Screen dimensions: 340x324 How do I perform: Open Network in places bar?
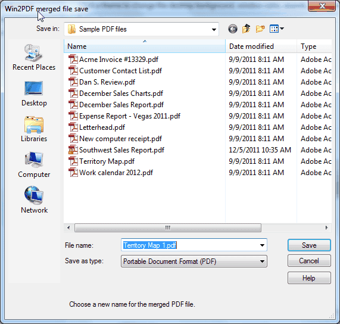point(34,200)
